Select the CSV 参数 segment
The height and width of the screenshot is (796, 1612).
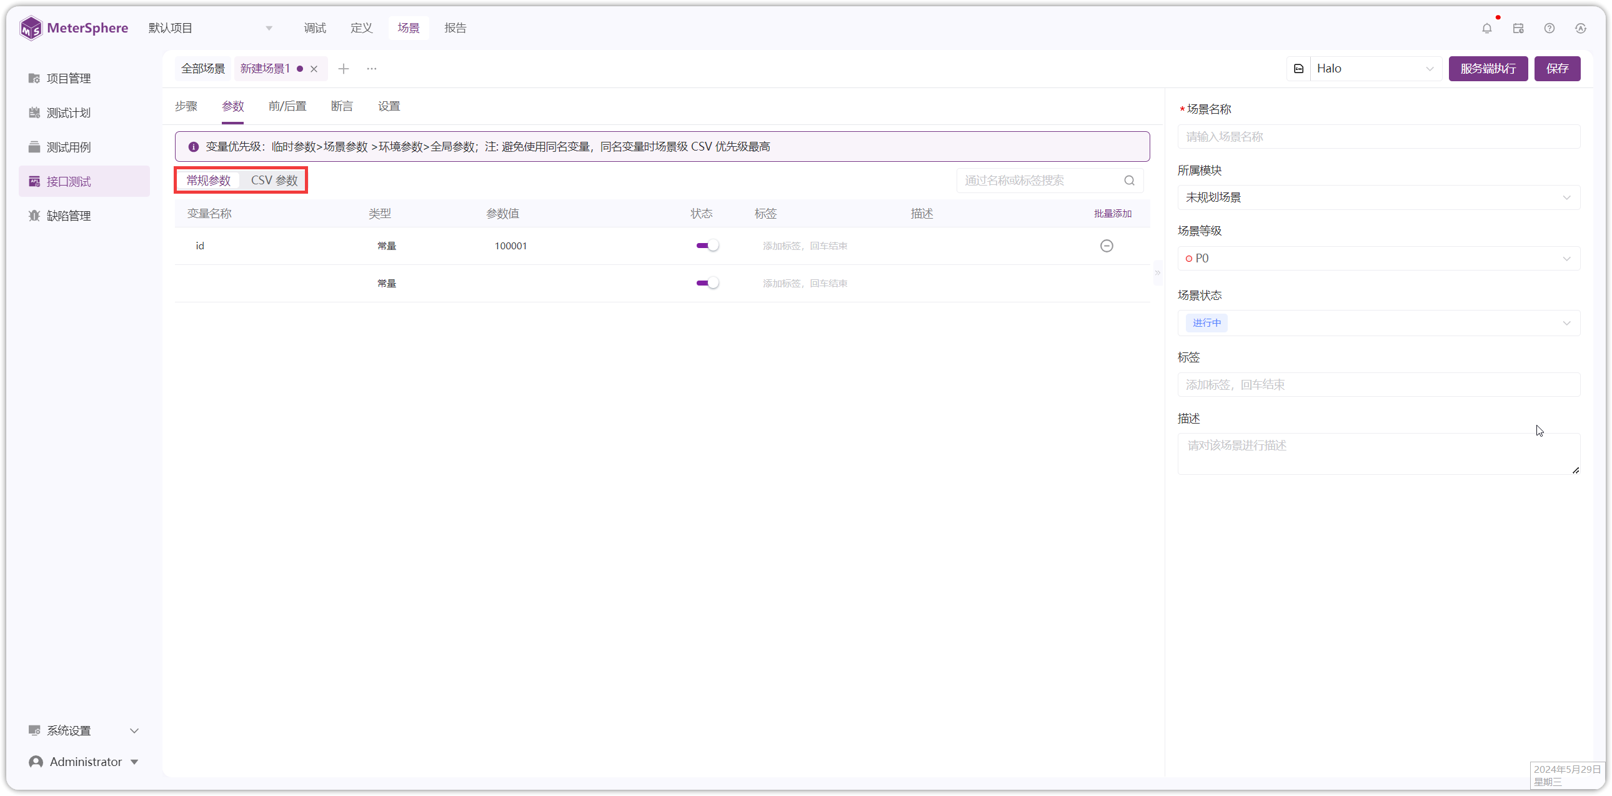tap(274, 181)
